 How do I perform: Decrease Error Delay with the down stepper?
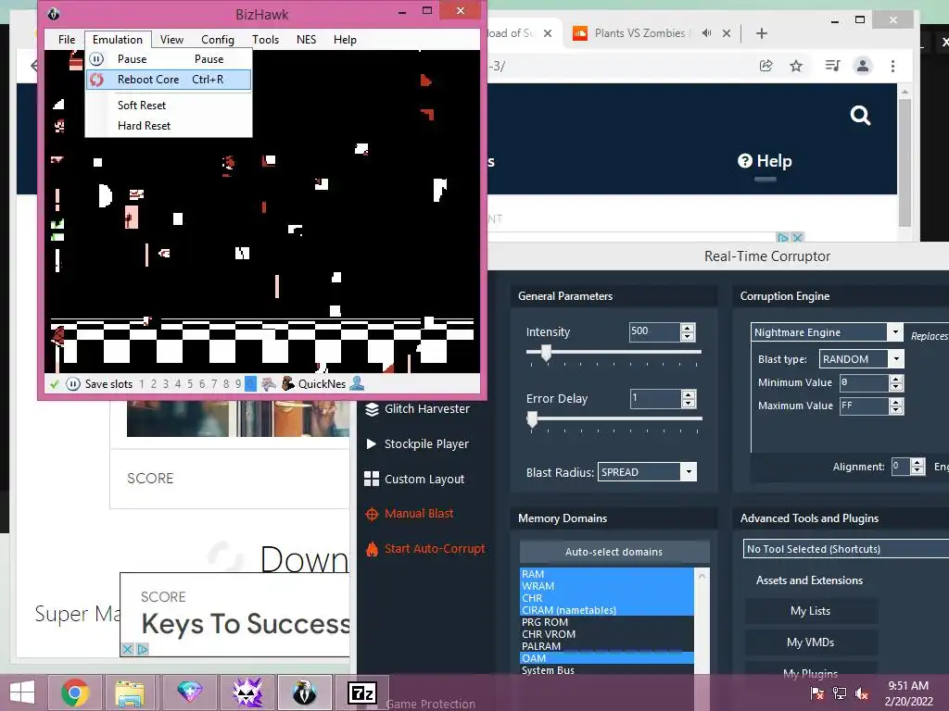(688, 404)
